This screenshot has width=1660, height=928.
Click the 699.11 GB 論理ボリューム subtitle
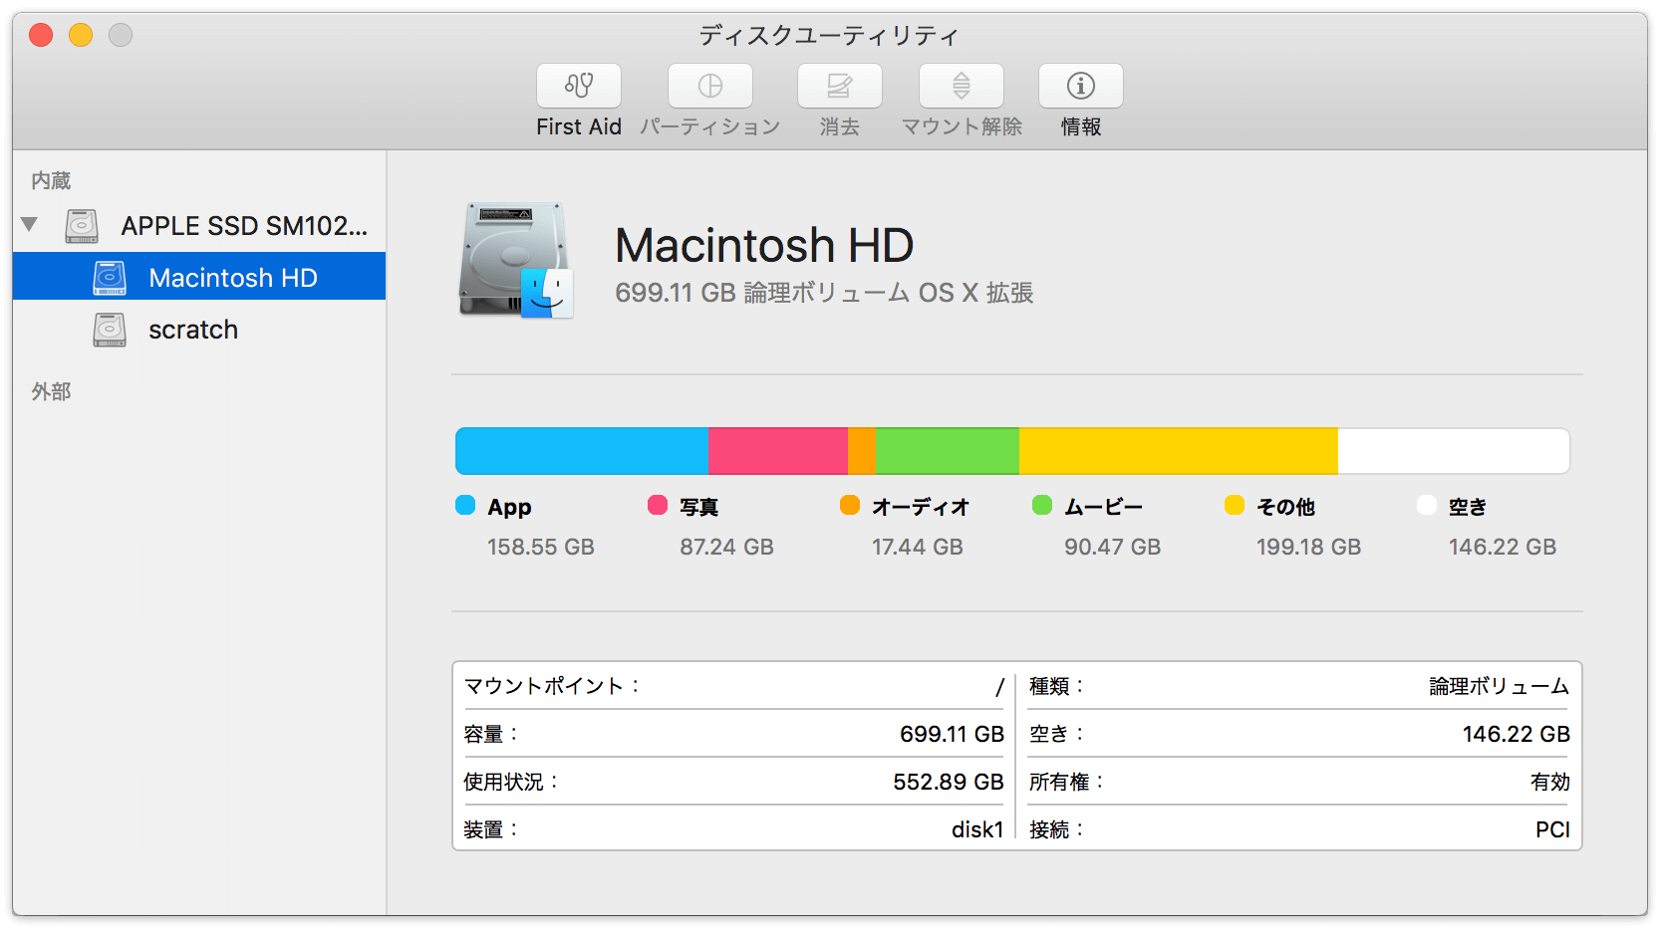click(824, 293)
